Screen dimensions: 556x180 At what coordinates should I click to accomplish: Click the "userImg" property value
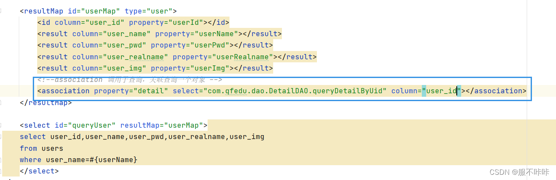click(x=208, y=68)
